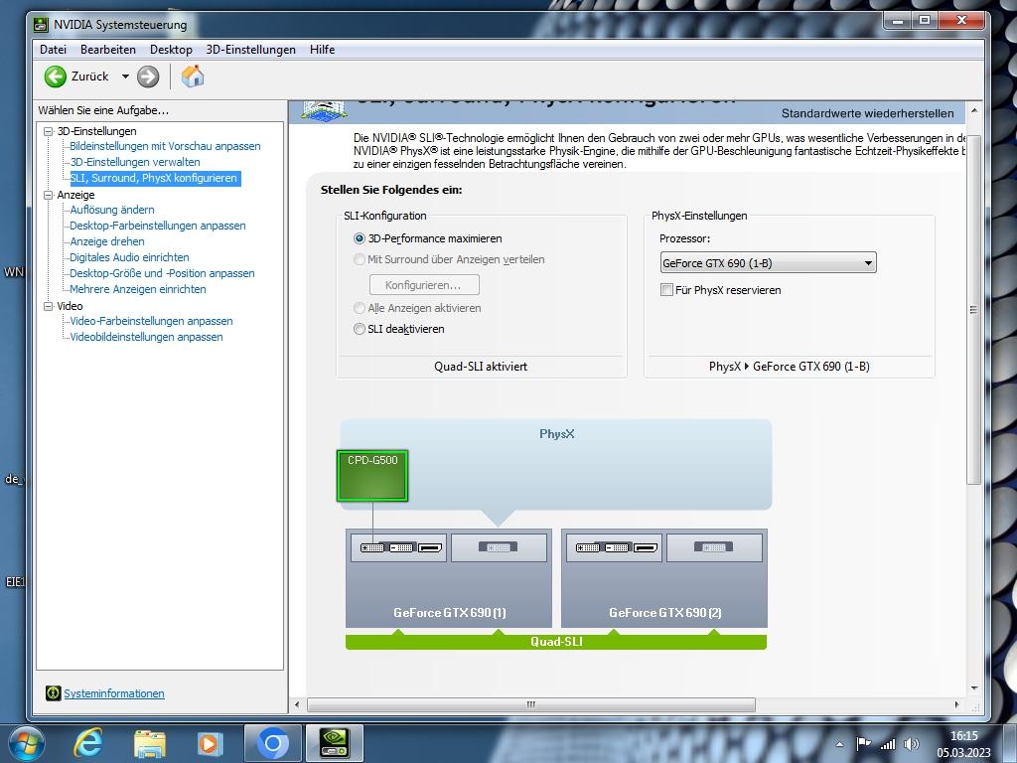The width and height of the screenshot is (1017, 763).
Task: Click the Systeminformationen info icon
Action: pyautogui.click(x=54, y=692)
